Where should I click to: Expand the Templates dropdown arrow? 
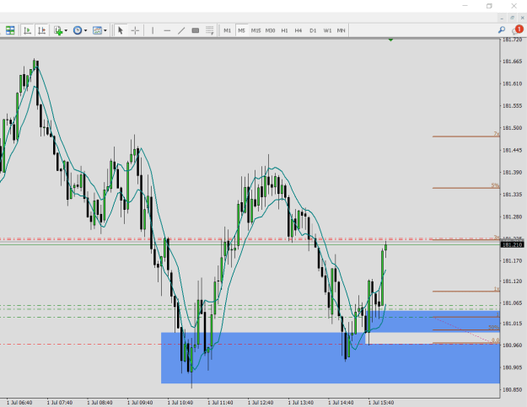pyautogui.click(x=105, y=30)
